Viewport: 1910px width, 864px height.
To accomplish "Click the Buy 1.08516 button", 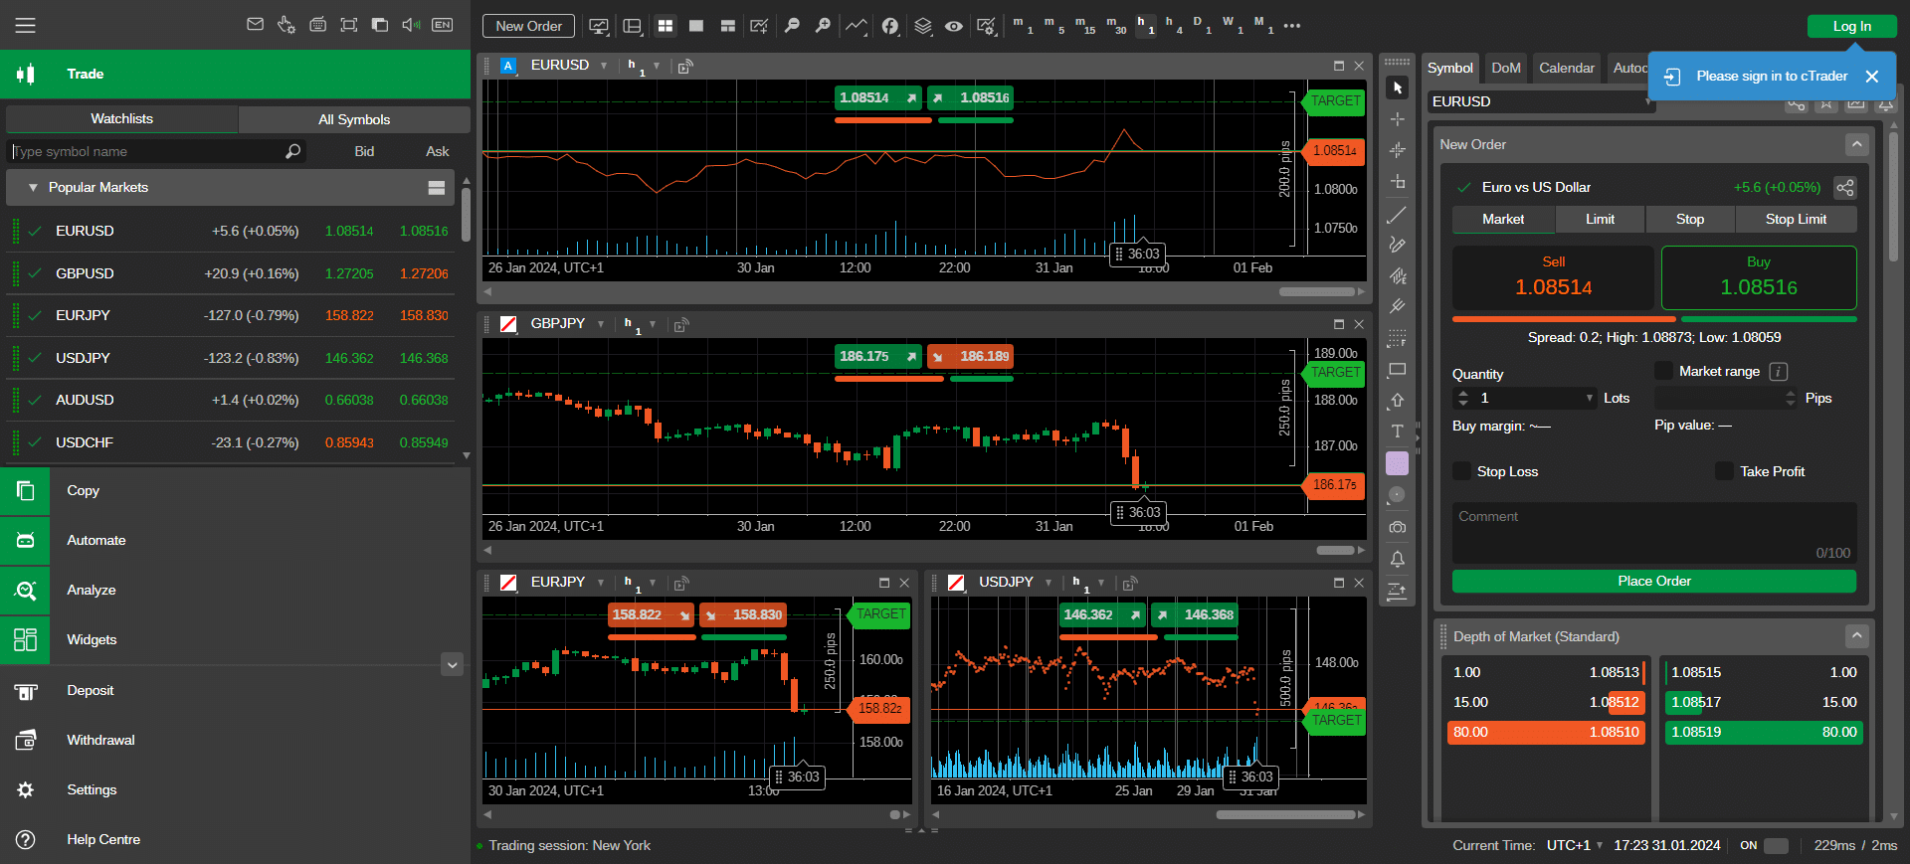I will (x=1759, y=277).
